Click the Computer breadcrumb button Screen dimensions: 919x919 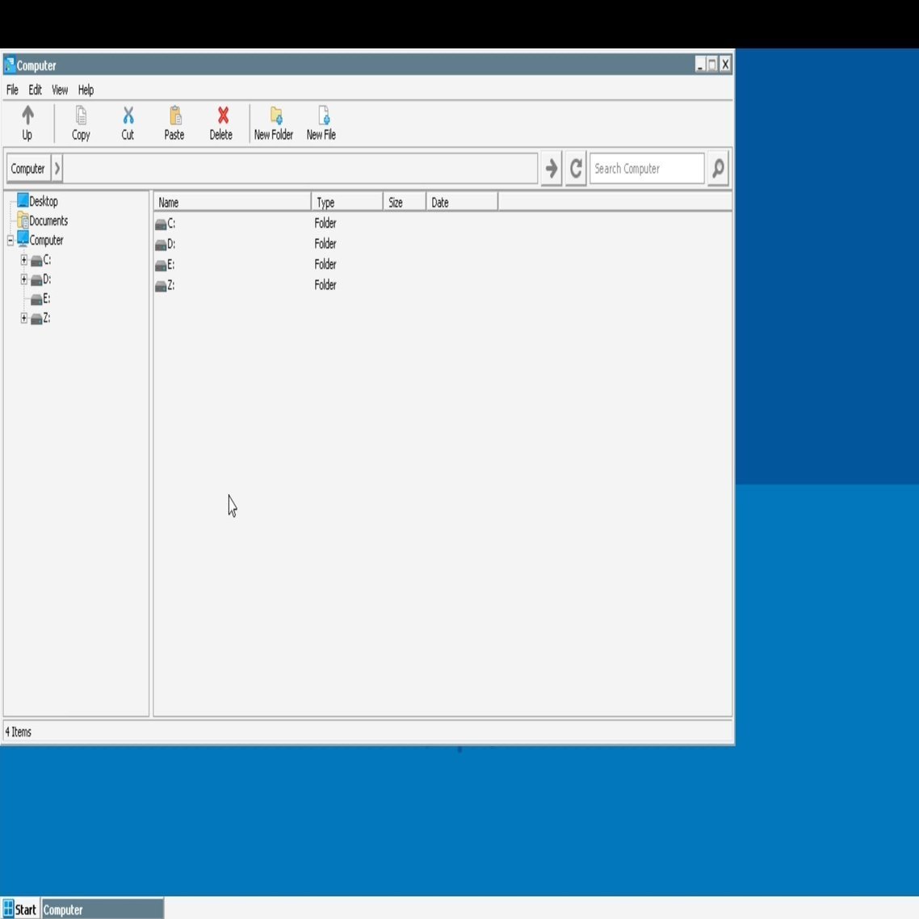click(x=27, y=169)
